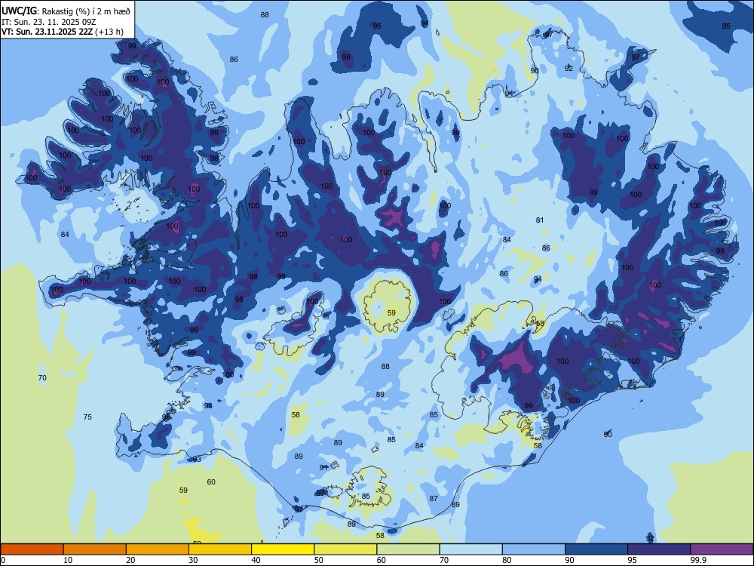The width and height of the screenshot is (754, 566).
Task: Click the purple above-99.9 legend swatch
Action: 722,549
